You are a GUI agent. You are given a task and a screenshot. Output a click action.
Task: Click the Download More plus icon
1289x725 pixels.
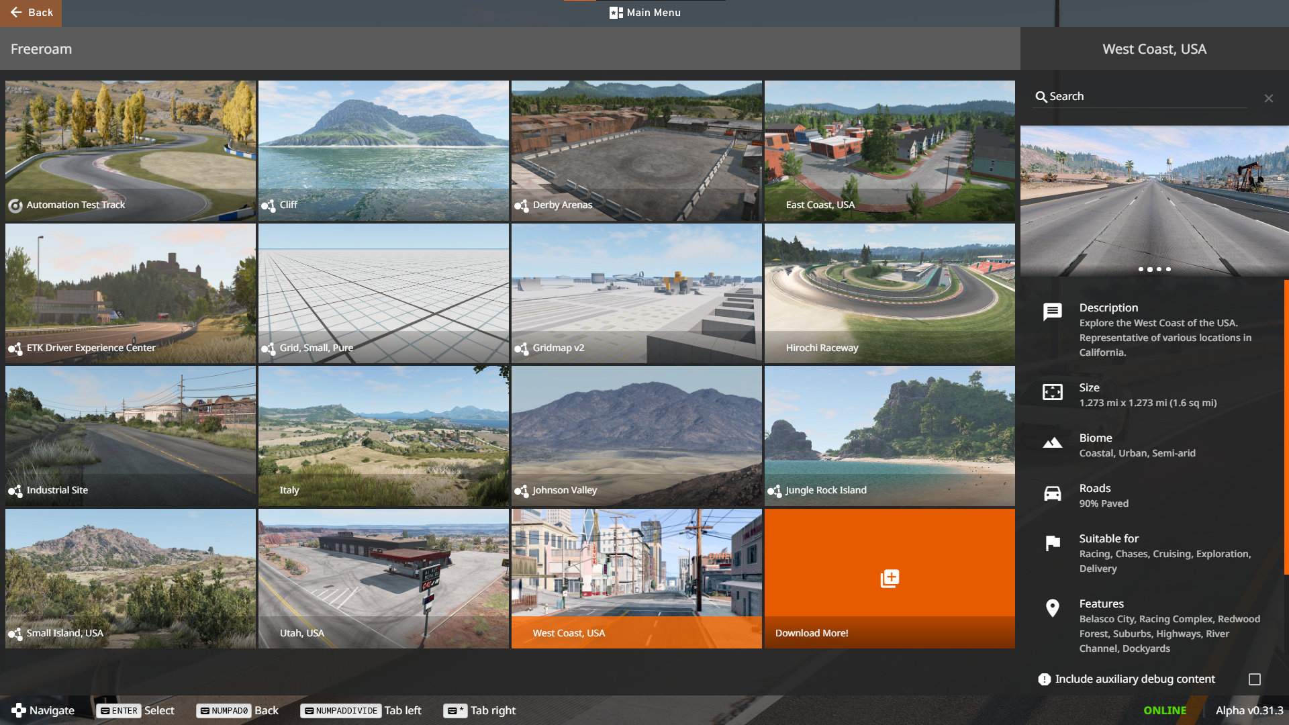[890, 579]
